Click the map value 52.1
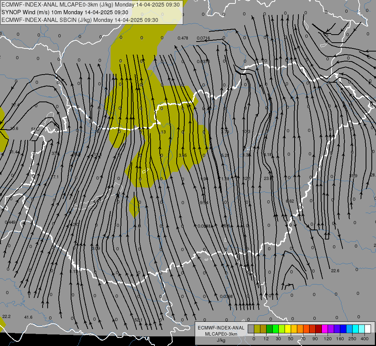This screenshot has height=346, width=376. 138,320
